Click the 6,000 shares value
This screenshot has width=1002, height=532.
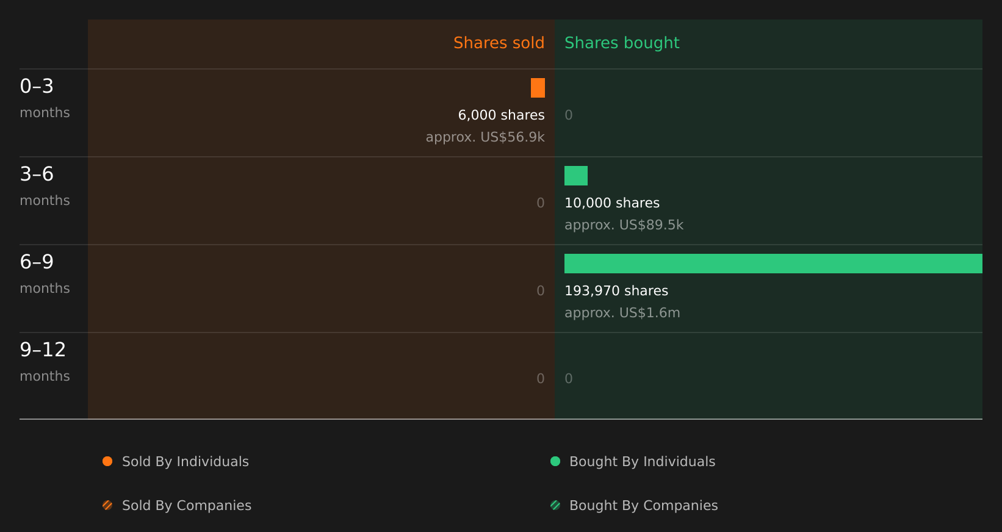coord(502,115)
